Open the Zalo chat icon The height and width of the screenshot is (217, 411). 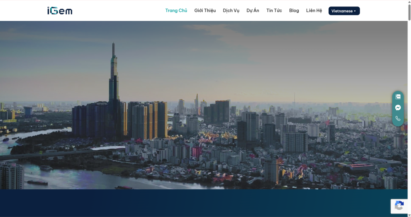[x=398, y=96]
